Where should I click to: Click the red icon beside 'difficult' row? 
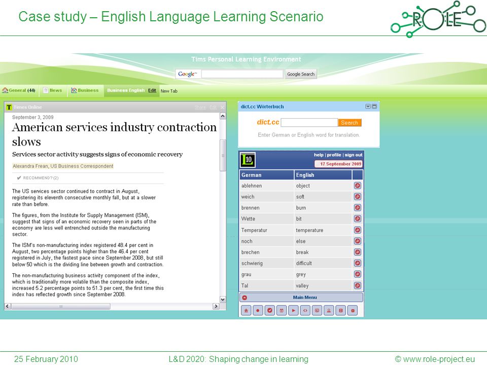coord(358,263)
